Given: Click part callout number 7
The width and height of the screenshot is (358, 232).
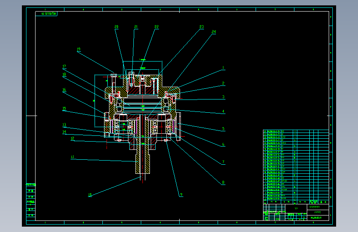Looking at the screenshot, I should 223,162.
